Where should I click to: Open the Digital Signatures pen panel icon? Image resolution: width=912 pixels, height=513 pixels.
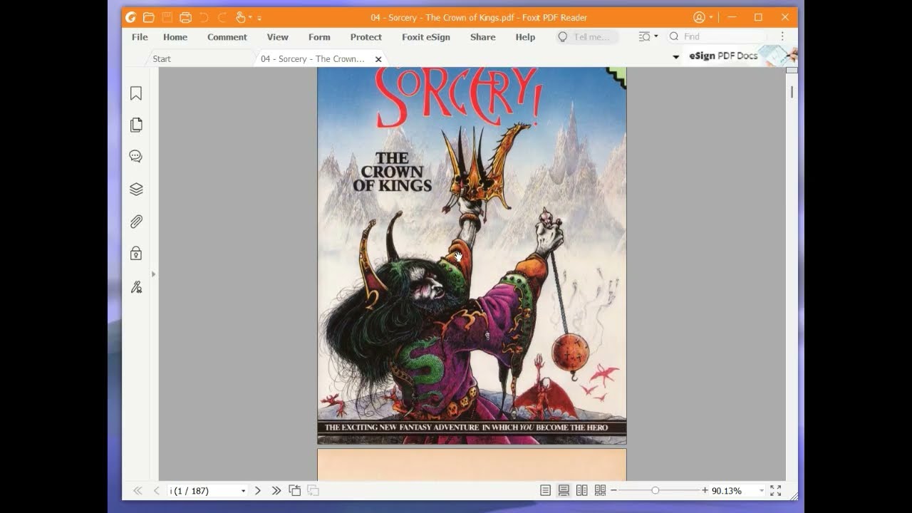click(x=136, y=286)
